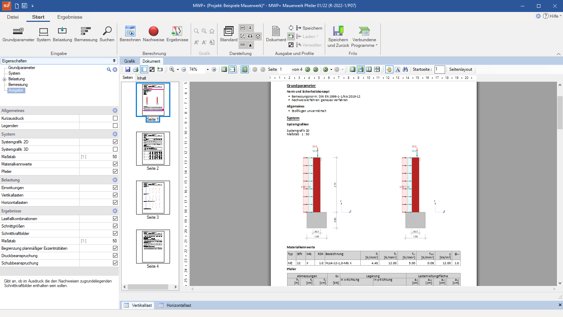563x317 pixels.
Task: Open Horizontallast bottom tab
Action: click(x=175, y=305)
